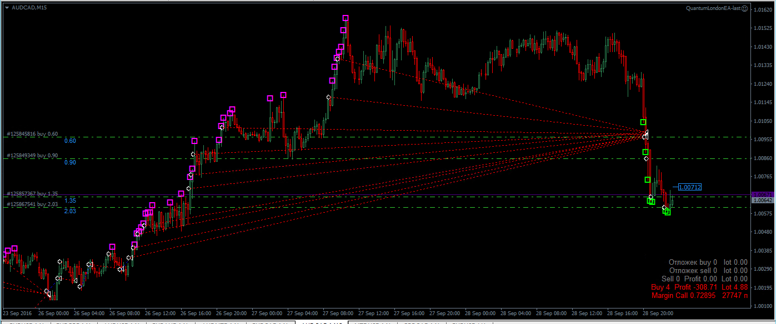This screenshot has height=324, width=776.
Task: Click the 'Отложек buy 0' info line
Action: (x=708, y=262)
